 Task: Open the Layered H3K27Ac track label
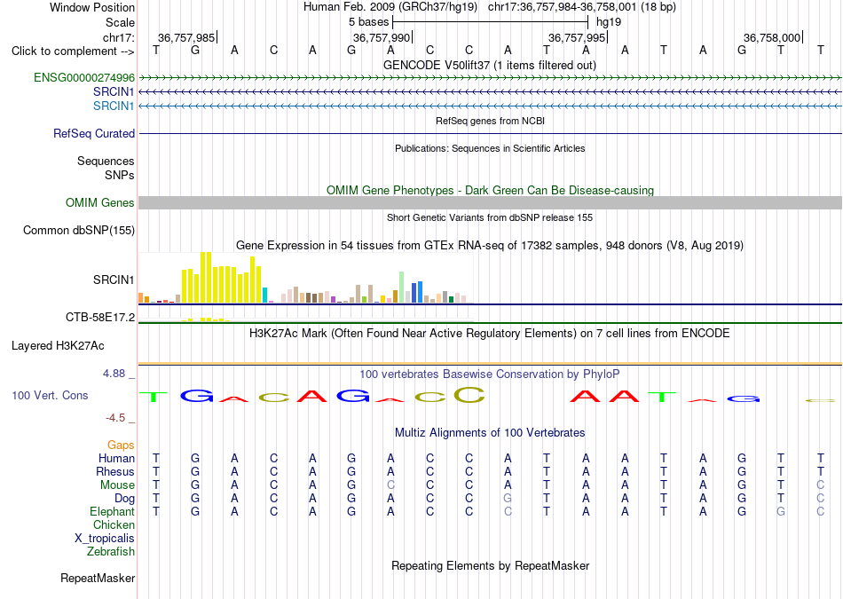pos(58,346)
